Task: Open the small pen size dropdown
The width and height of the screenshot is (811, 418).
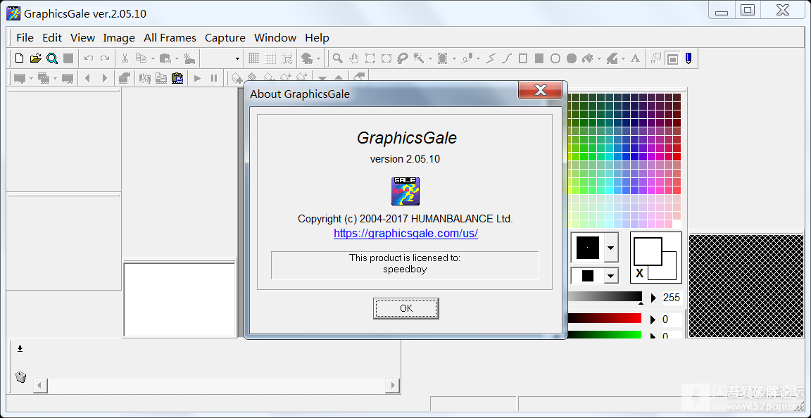Action: [x=611, y=276]
